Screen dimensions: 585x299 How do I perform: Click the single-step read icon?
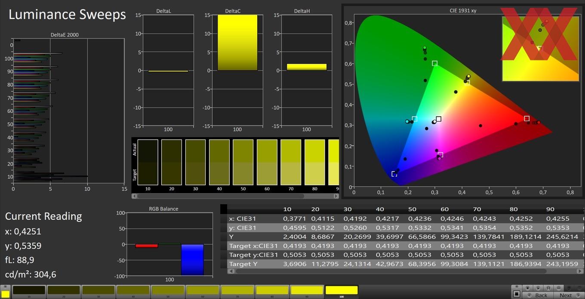548,288
